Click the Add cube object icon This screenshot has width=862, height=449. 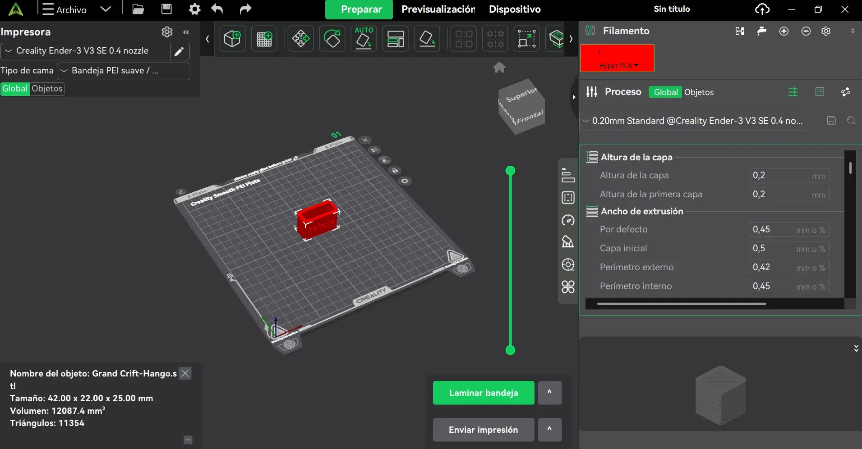point(232,39)
